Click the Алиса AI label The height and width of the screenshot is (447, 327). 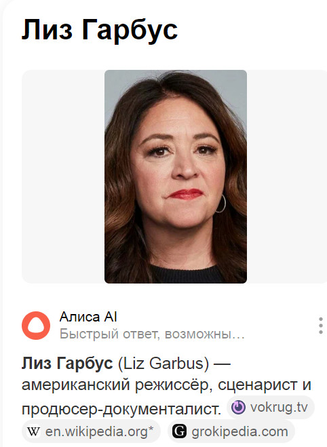click(x=88, y=317)
